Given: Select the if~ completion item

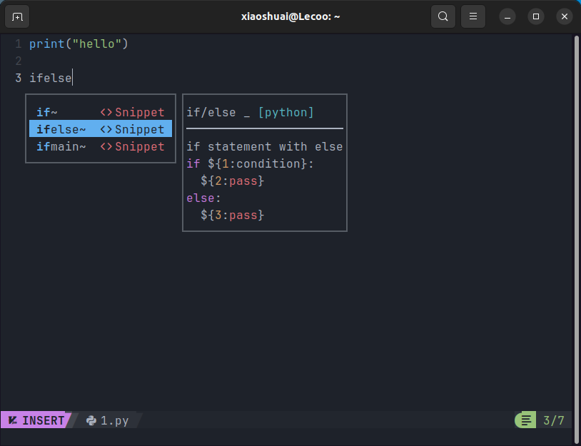Looking at the screenshot, I should [47, 112].
